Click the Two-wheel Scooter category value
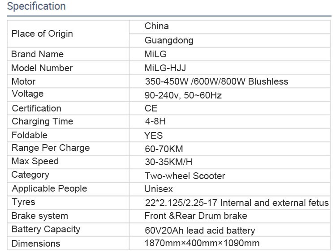Screen dimensions: 336x252 point(185,175)
